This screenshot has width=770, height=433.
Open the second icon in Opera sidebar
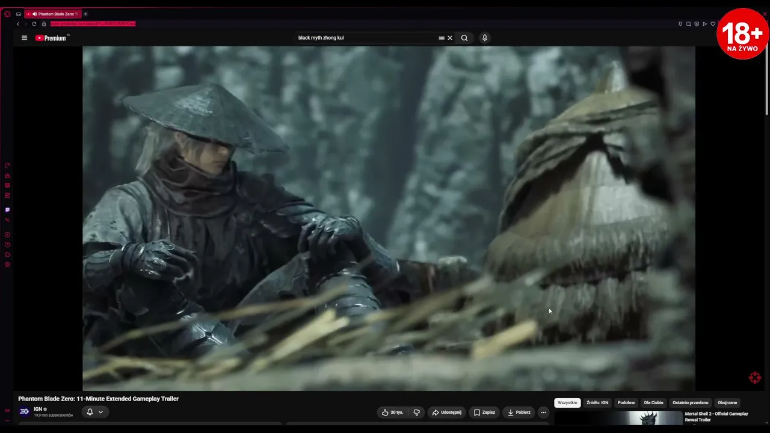pyautogui.click(x=7, y=176)
